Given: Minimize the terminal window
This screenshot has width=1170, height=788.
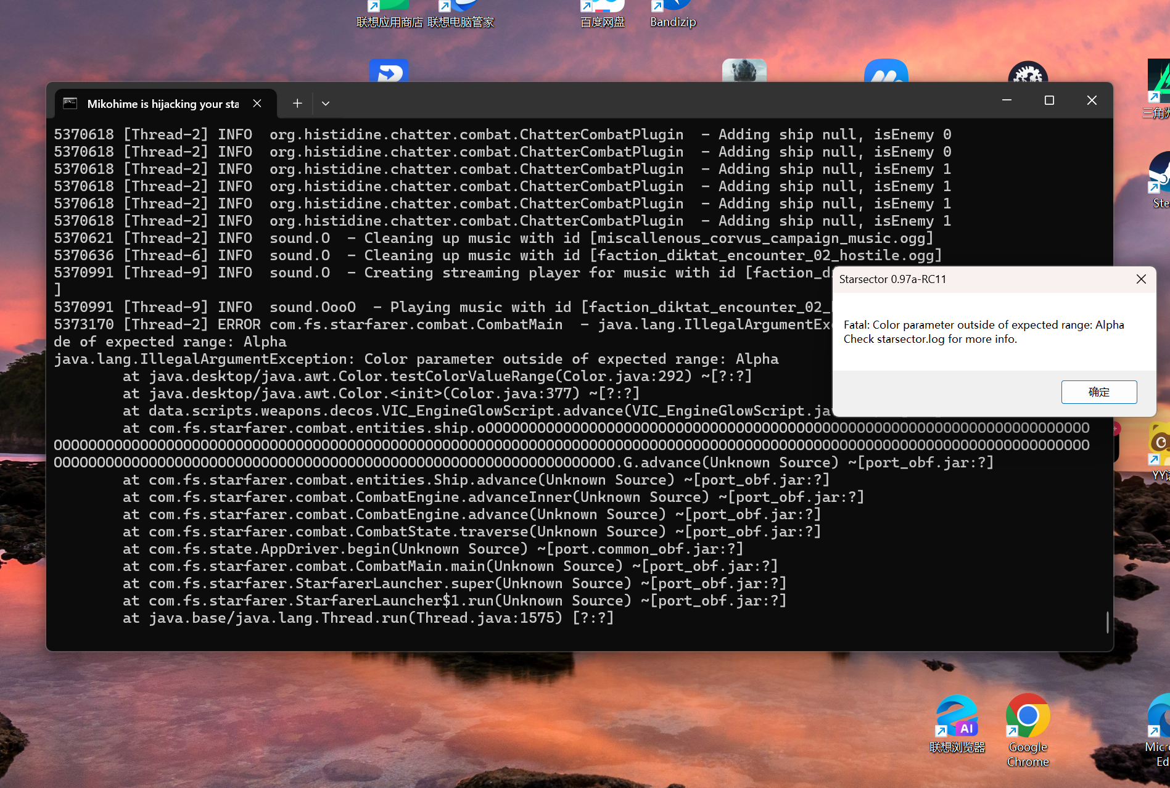Looking at the screenshot, I should point(1007,101).
